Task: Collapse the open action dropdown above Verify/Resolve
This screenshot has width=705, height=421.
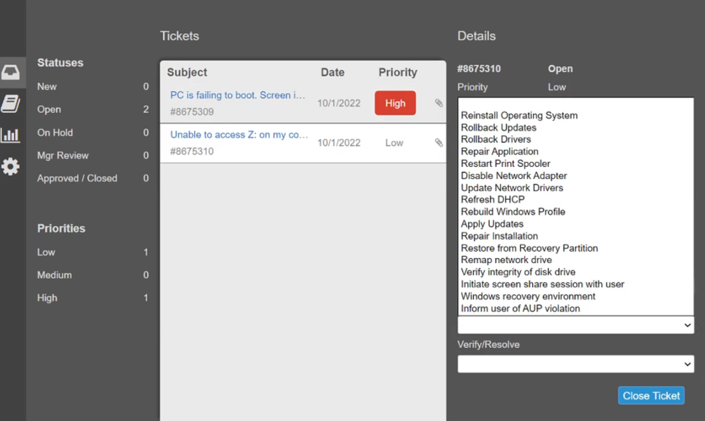Action: [x=576, y=325]
